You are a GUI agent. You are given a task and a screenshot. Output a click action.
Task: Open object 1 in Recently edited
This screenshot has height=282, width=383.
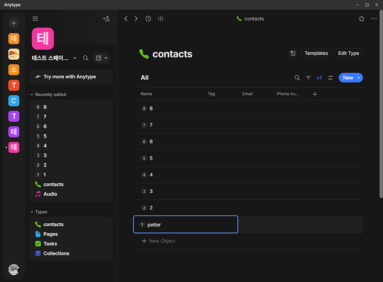(71, 175)
